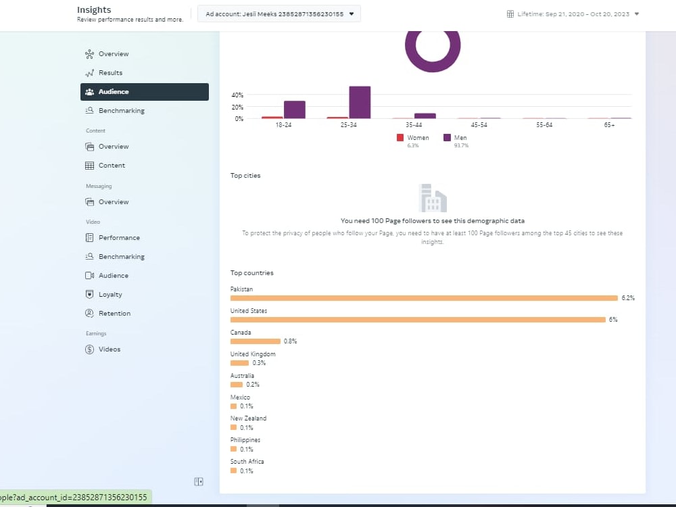
Task: Click the Canada 0.8% bar
Action: 256,341
